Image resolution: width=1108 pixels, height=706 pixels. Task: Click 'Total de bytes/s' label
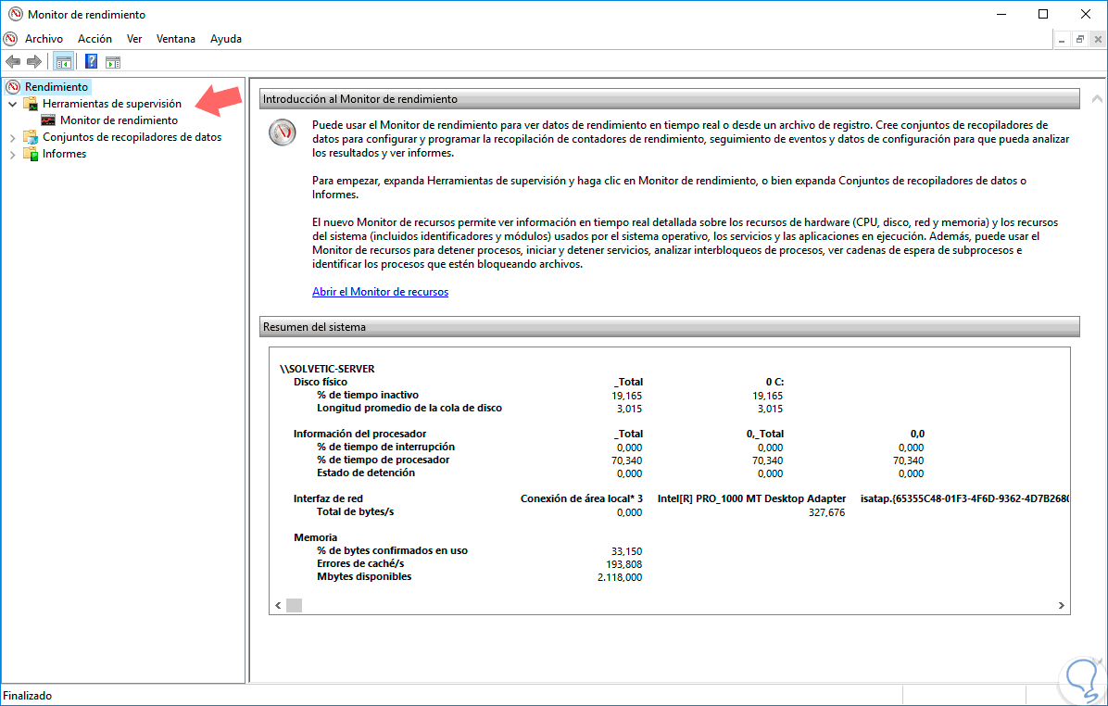coord(355,511)
